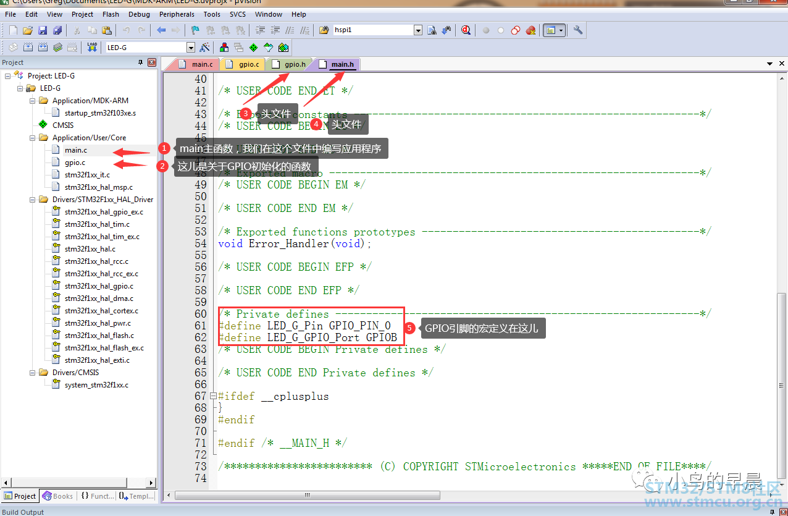The width and height of the screenshot is (788, 516).
Task: Pin the Project panel with pushpin icon
Action: click(x=140, y=62)
